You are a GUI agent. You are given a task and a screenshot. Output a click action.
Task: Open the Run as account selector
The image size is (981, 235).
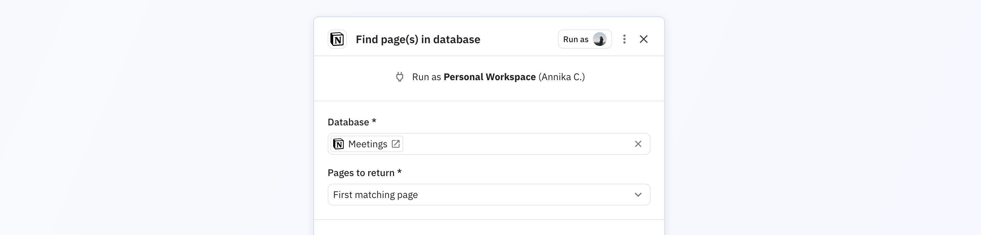(x=585, y=39)
